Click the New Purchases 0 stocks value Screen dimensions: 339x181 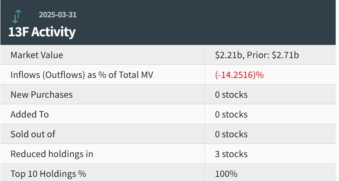231,94
